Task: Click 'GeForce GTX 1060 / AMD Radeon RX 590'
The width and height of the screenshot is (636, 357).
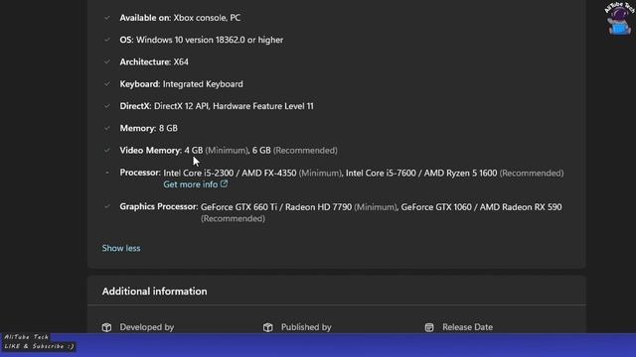Action: click(481, 207)
